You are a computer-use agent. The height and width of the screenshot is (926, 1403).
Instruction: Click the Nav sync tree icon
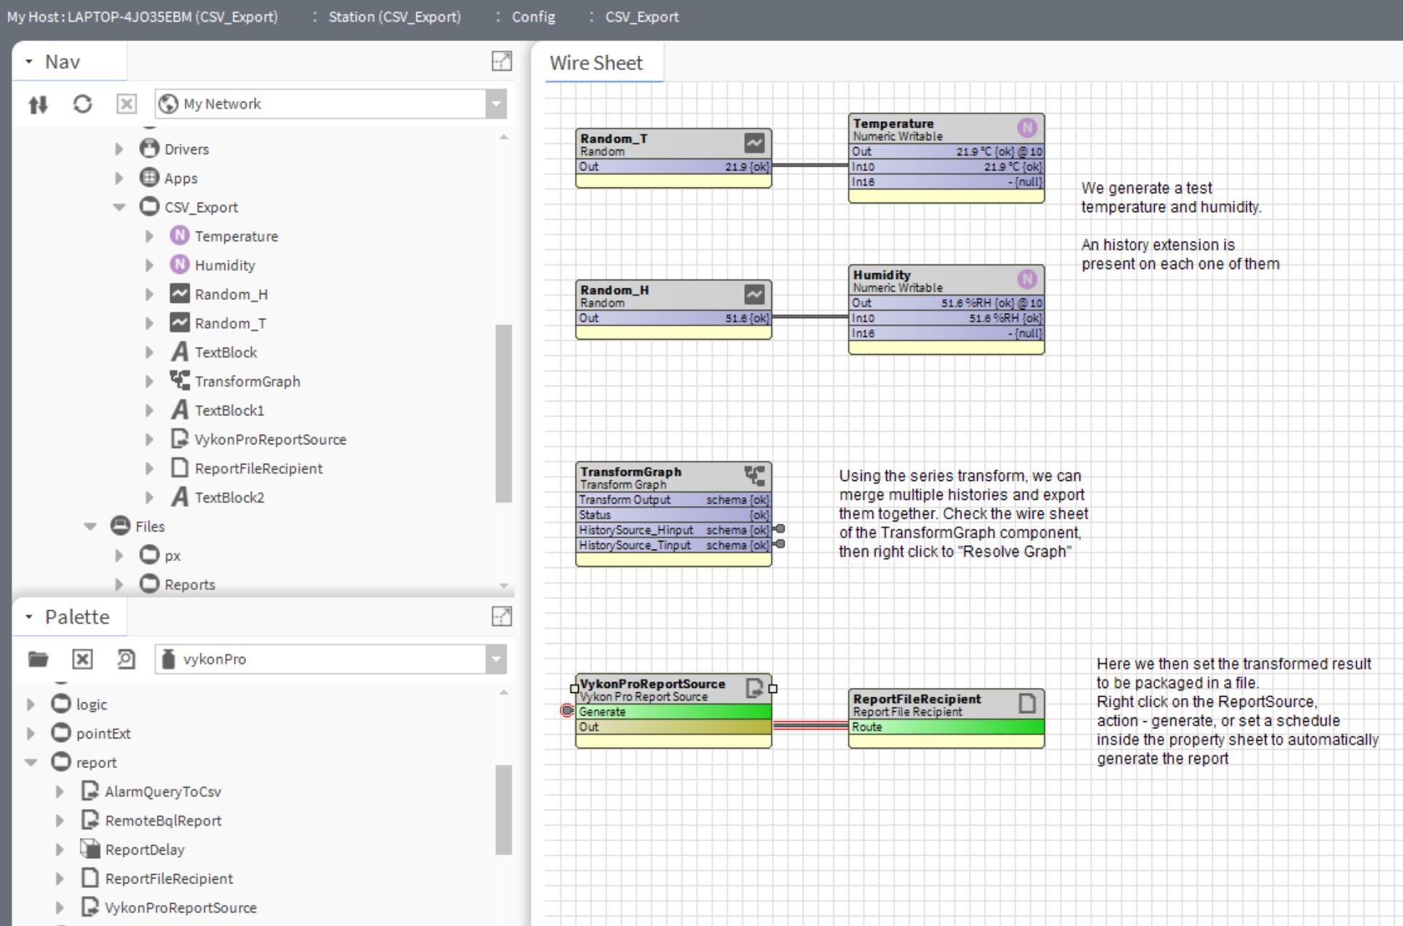point(38,105)
